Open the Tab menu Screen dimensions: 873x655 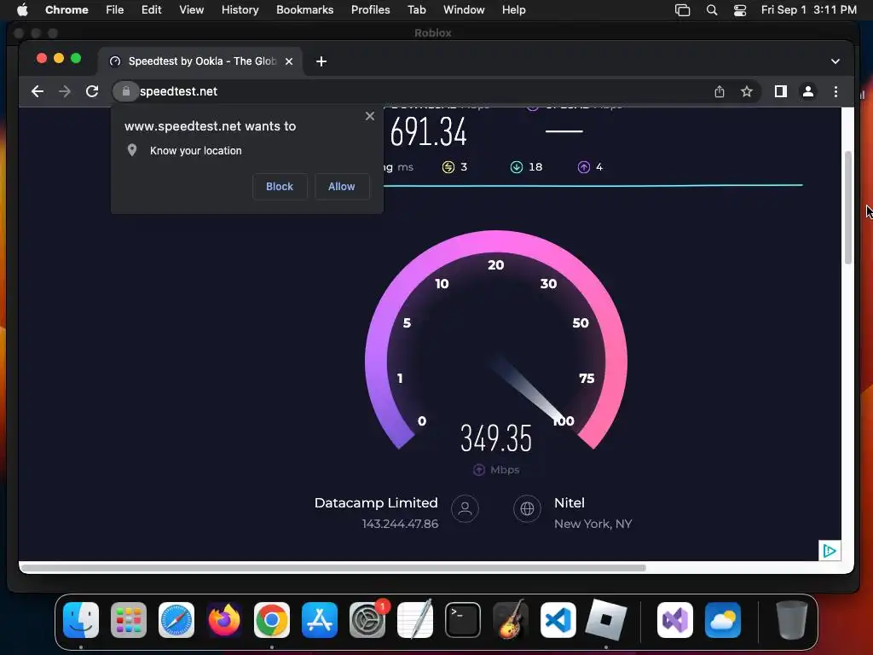tap(416, 9)
